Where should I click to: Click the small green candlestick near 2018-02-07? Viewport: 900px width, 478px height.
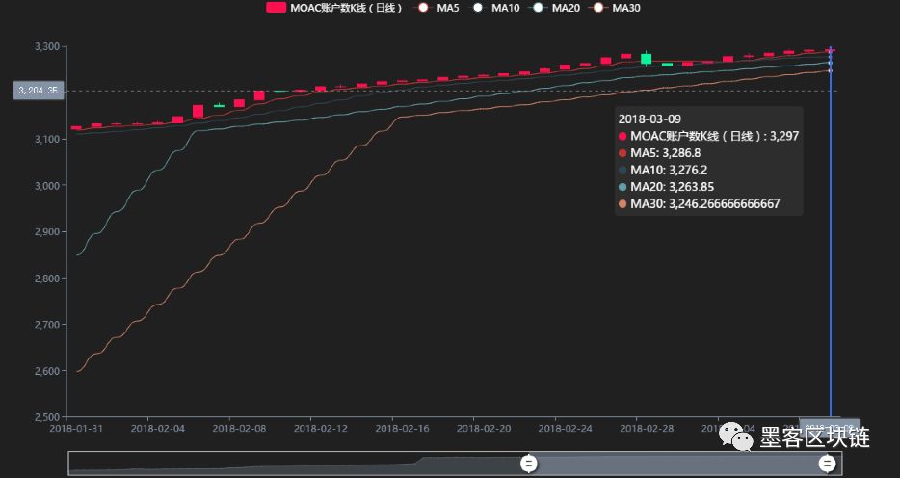219,106
